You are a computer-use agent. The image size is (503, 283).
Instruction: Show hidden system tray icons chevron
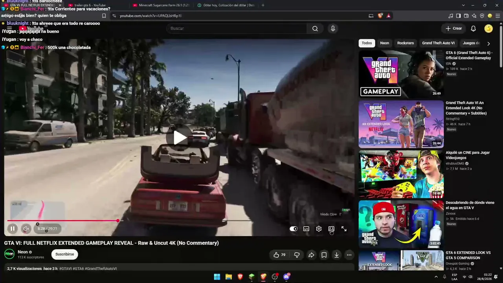(x=436, y=277)
